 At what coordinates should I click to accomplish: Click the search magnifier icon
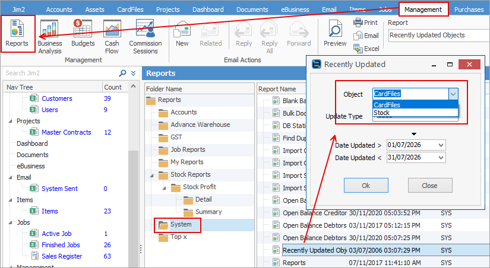click(122, 73)
